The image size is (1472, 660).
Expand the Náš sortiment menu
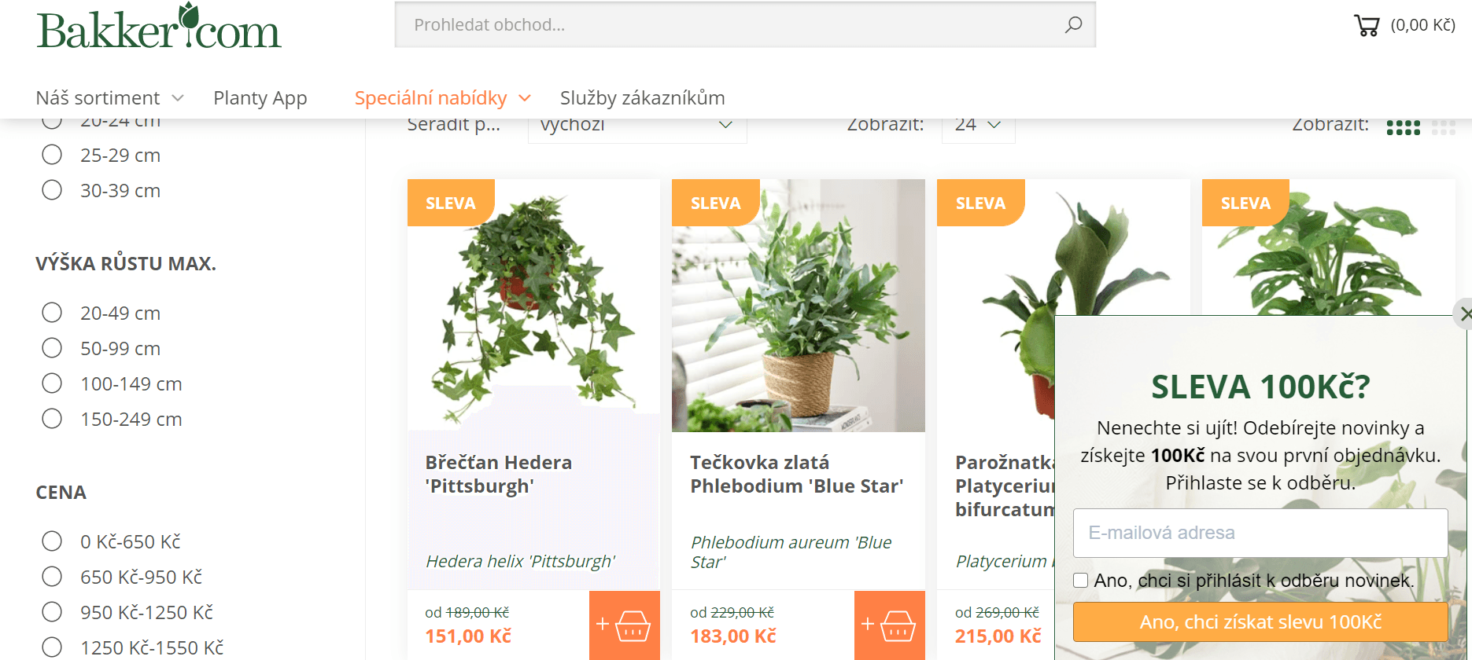pos(109,98)
